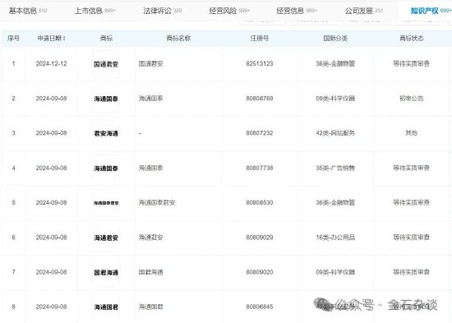Image resolution: width=452 pixels, height=323 pixels.
Task: Click 海通君安 trademark name text
Action: click(x=150, y=238)
